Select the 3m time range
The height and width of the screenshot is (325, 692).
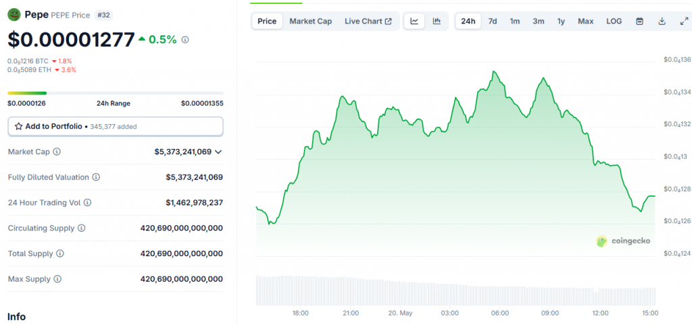pyautogui.click(x=539, y=21)
